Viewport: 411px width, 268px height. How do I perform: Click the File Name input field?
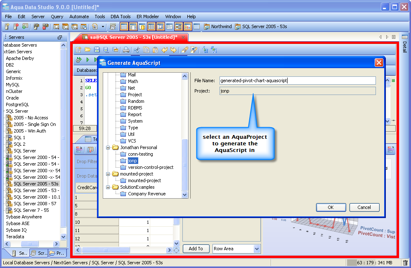tap(298, 81)
